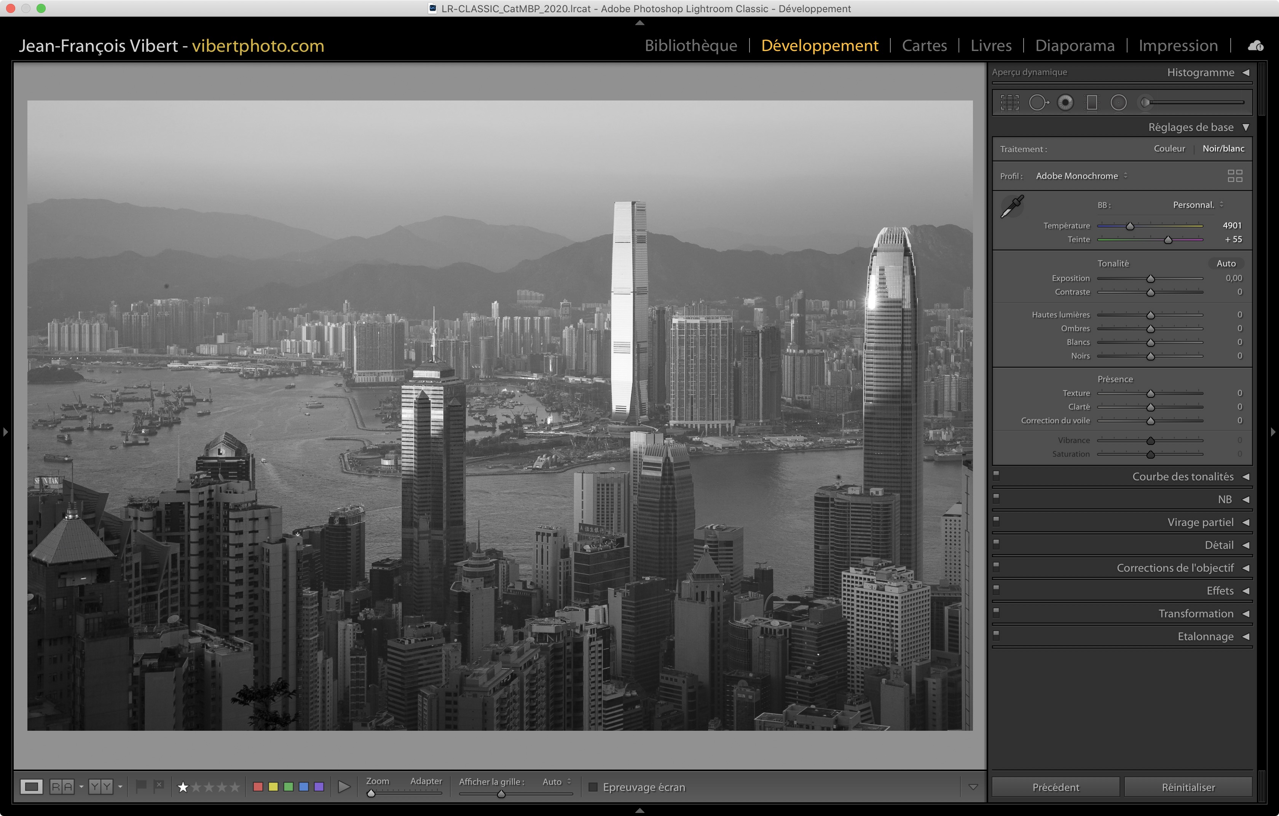
Task: Toggle the Détail panel on/off switch
Action: coord(997,543)
